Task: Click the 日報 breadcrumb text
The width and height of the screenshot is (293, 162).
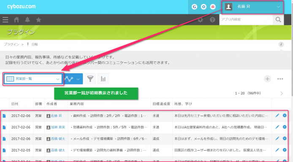Action: point(35,44)
